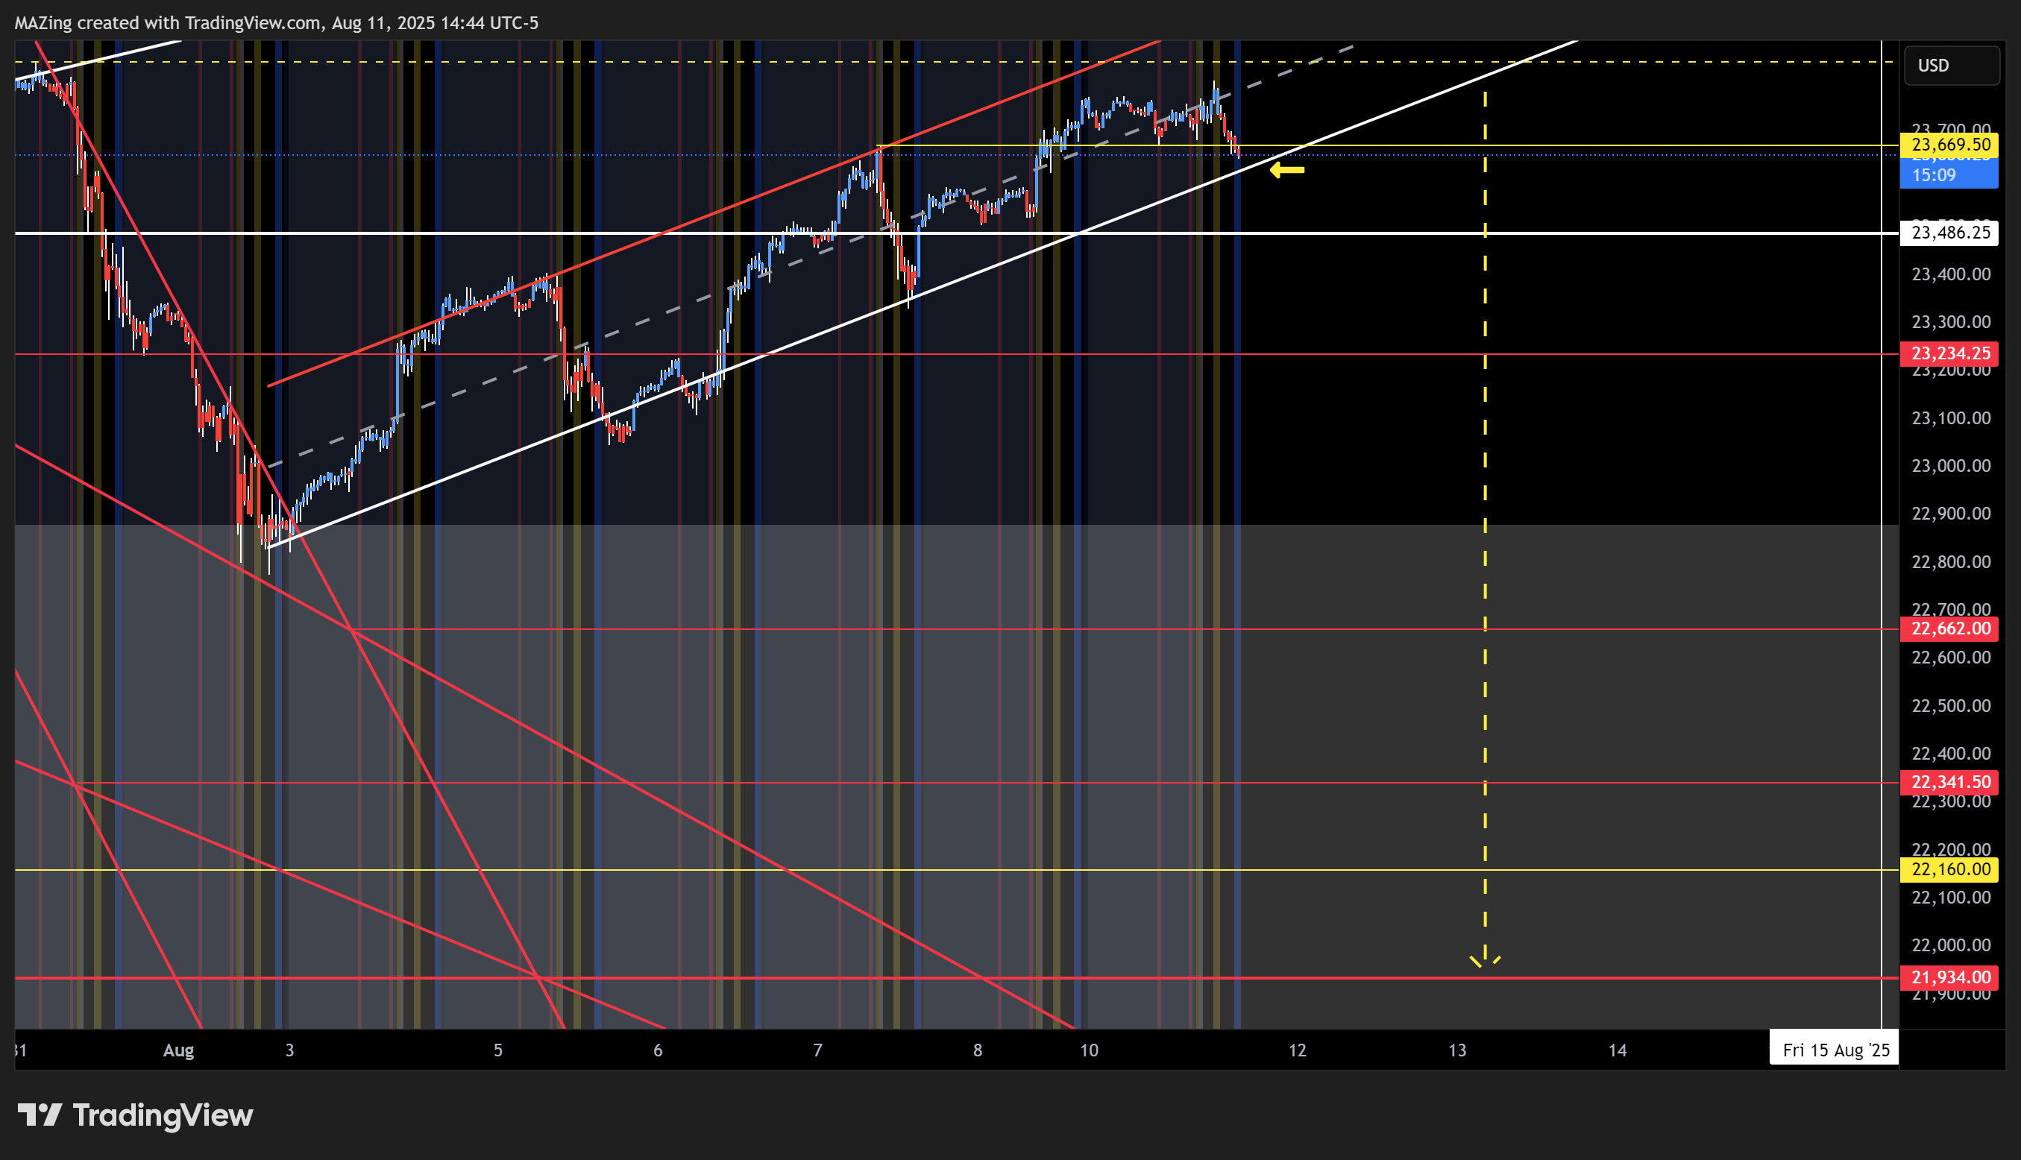2021x1160 pixels.
Task: Select the red 22,662.00 price label
Action: point(1949,629)
